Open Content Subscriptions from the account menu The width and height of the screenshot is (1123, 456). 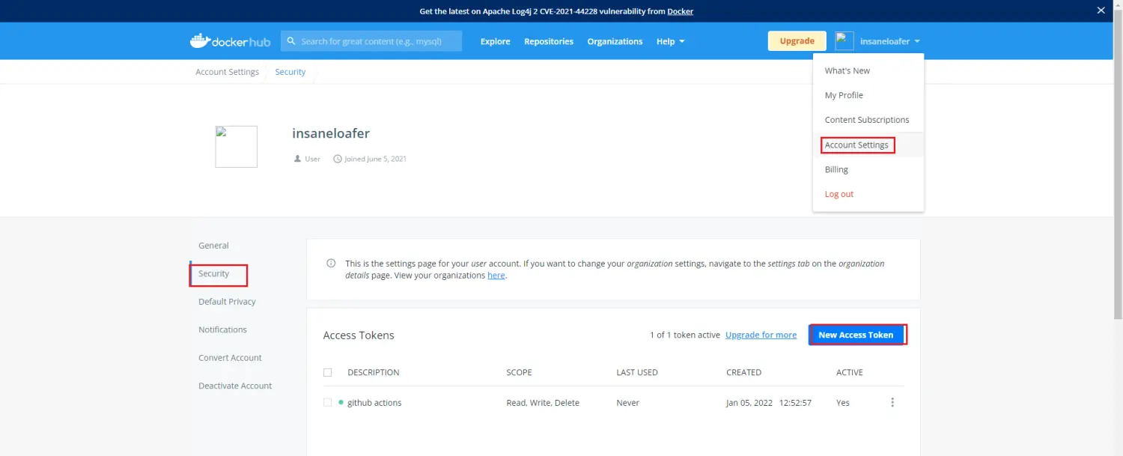[868, 120]
